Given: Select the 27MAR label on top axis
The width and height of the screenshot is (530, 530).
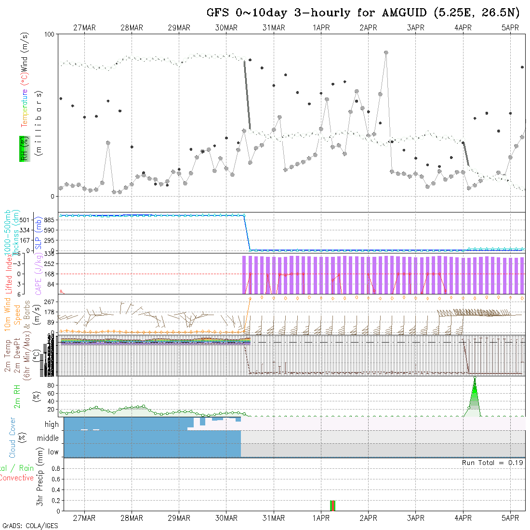Looking at the screenshot, I should click(84, 28).
